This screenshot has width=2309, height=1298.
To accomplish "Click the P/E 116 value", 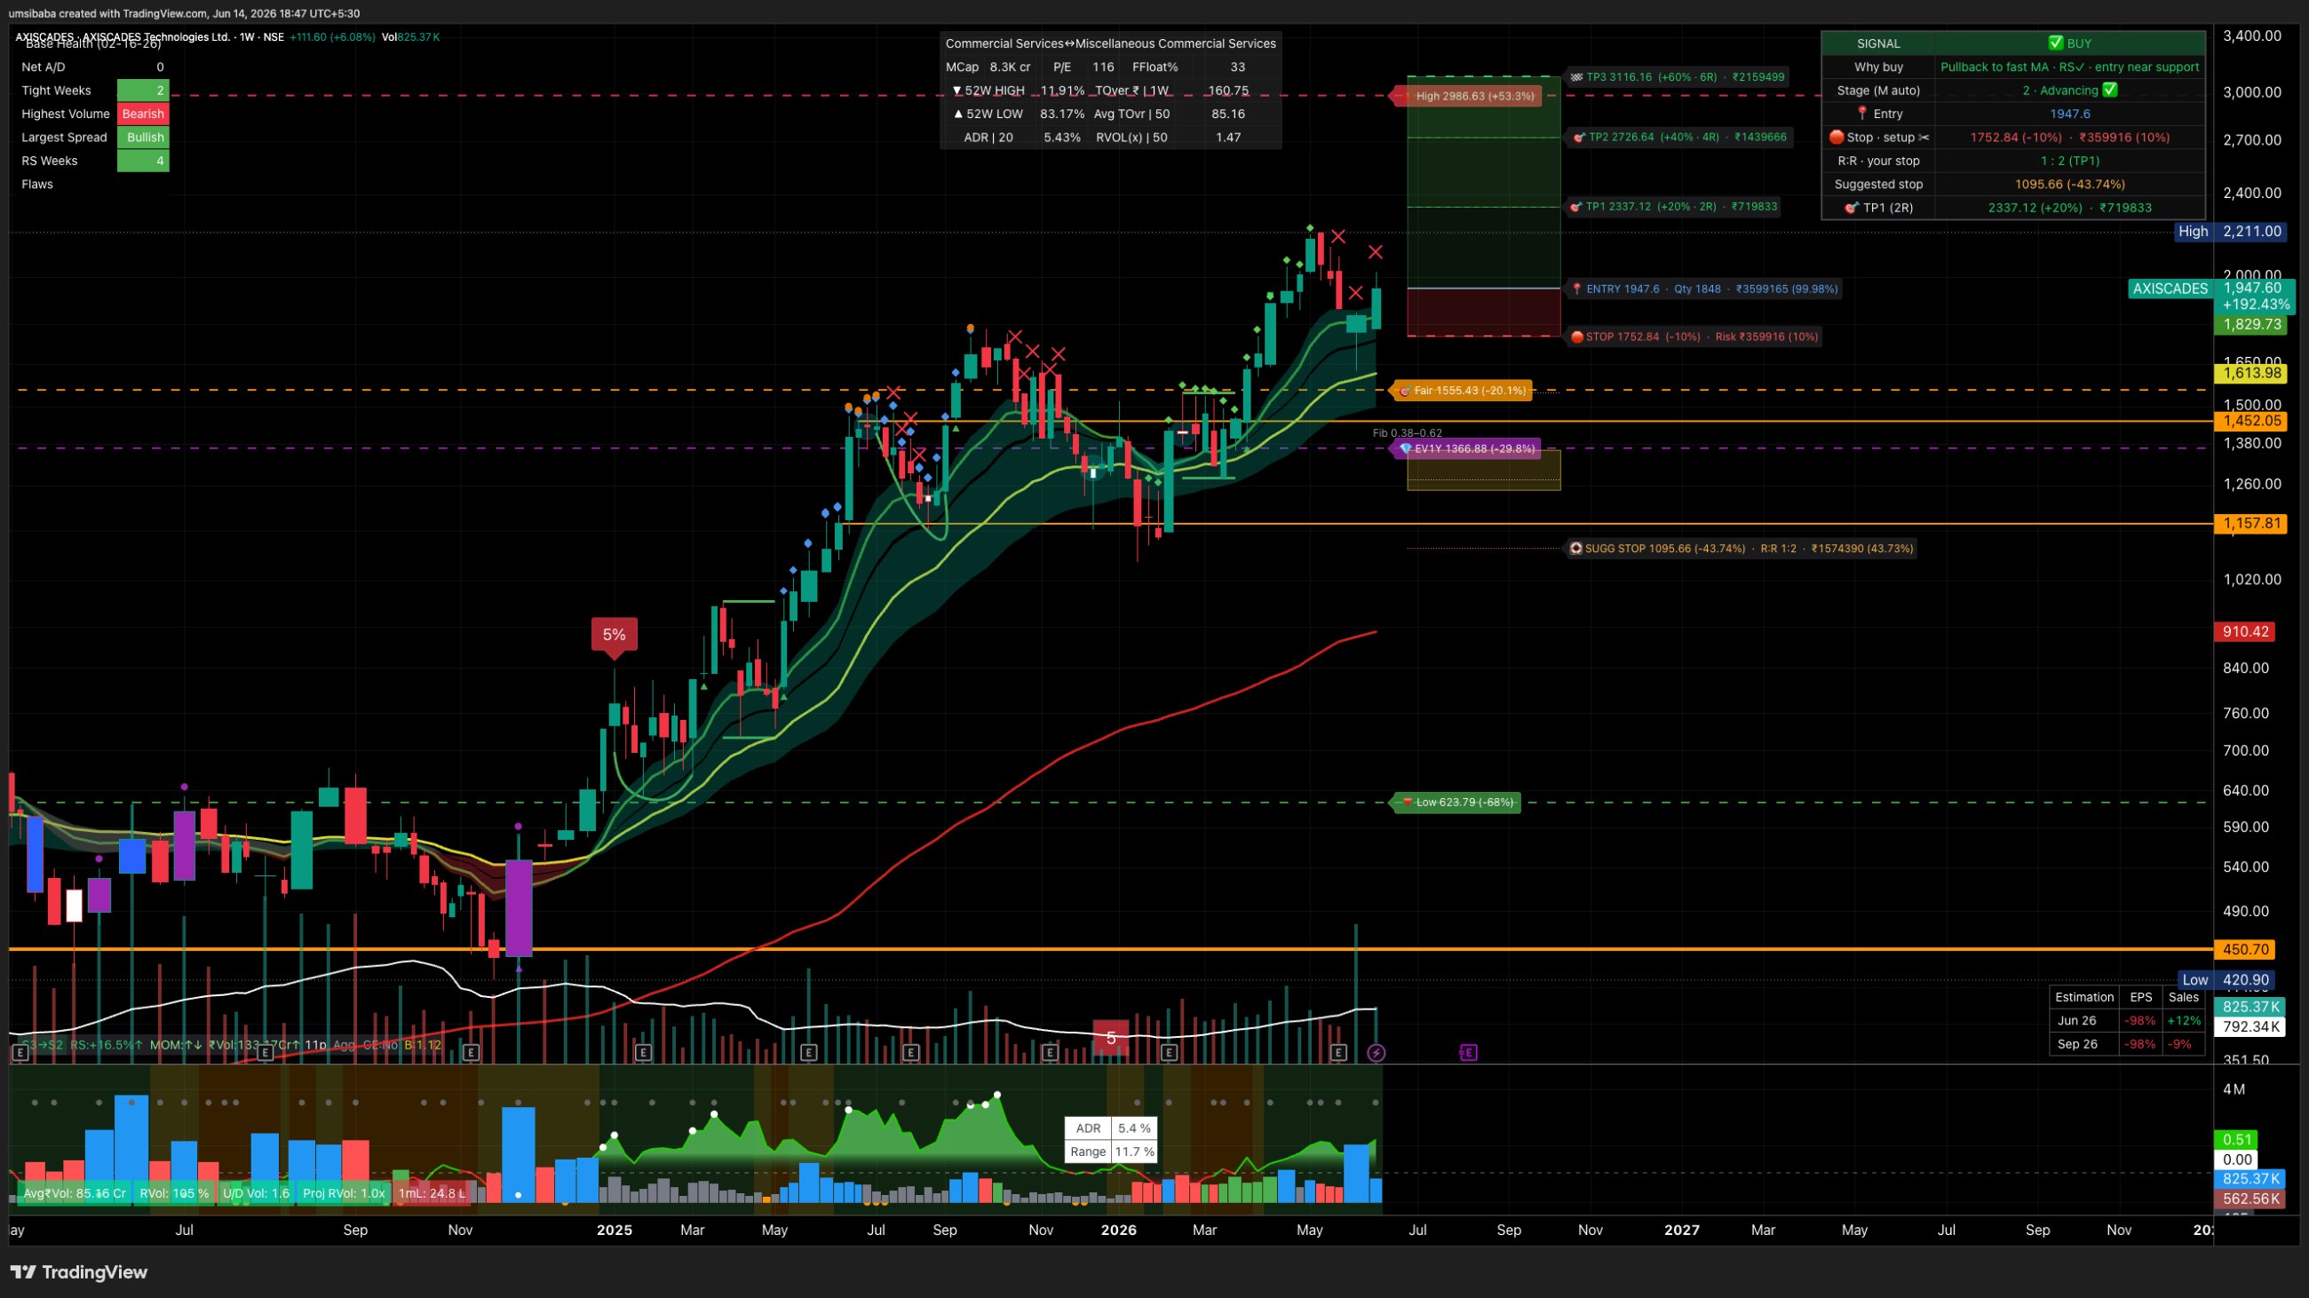I will point(1103,67).
